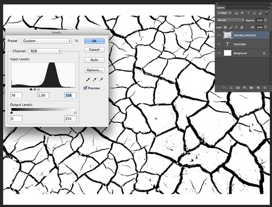
Task: Click the delete layer trash icon
Action: coord(265,88)
